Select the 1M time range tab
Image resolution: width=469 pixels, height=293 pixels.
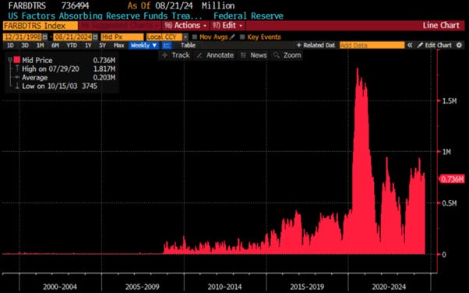tap(40, 45)
